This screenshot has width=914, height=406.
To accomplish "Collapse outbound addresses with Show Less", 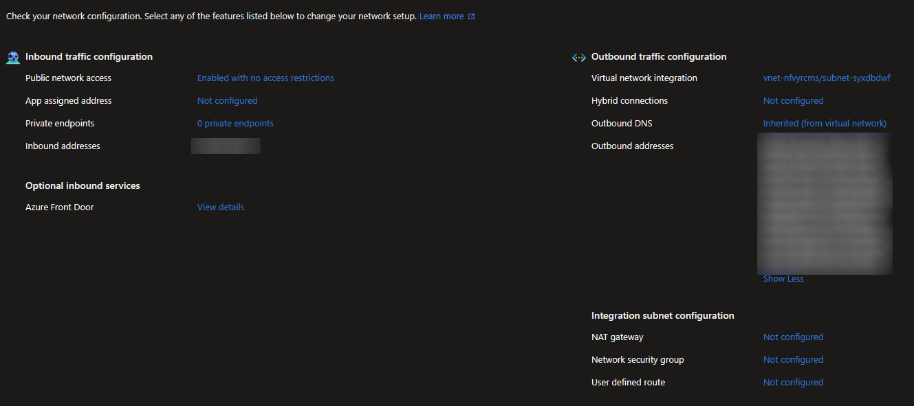I will (x=783, y=279).
